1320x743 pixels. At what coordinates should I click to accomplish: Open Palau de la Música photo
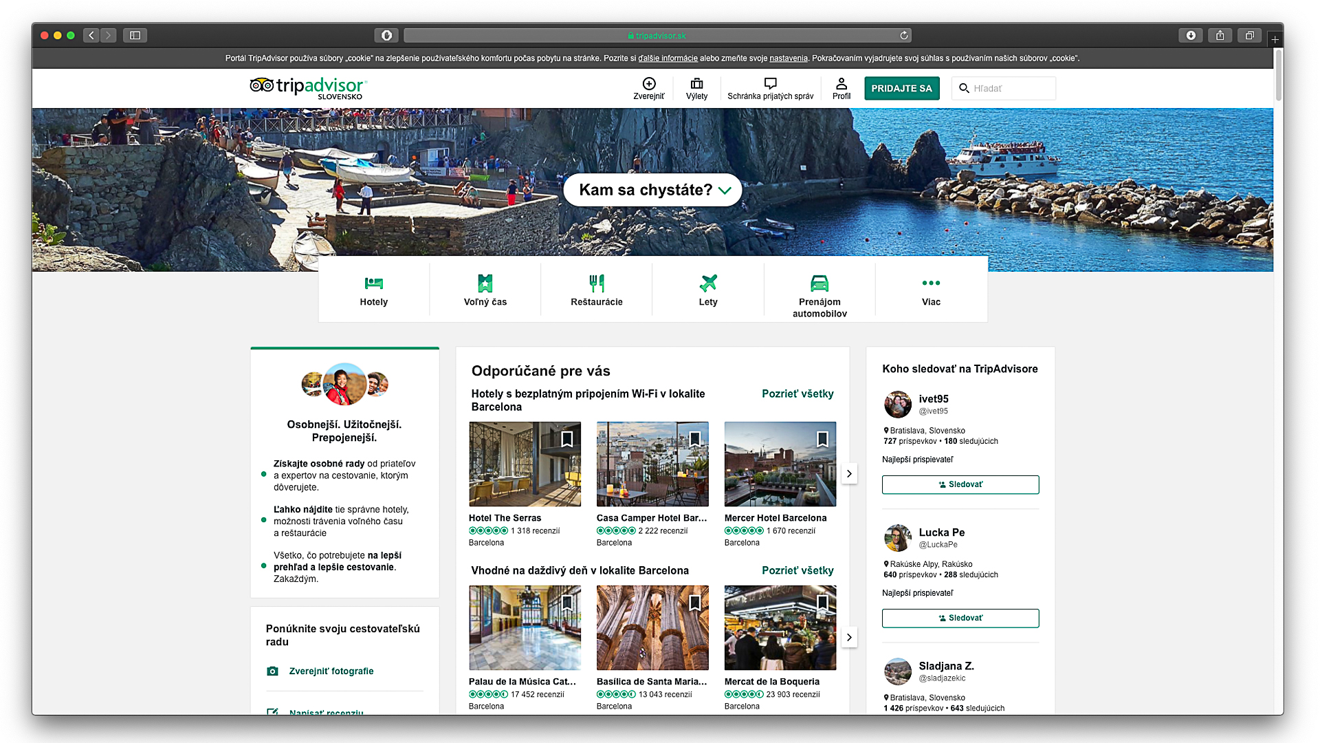pos(525,628)
